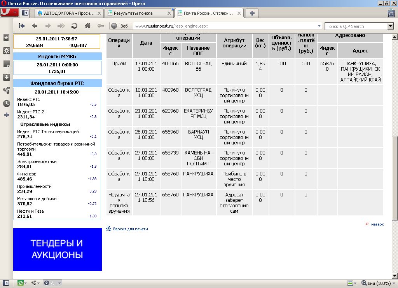The image size is (398, 288).
Task: Open the Вид (100%) zoom dropdown
Action: (378, 283)
